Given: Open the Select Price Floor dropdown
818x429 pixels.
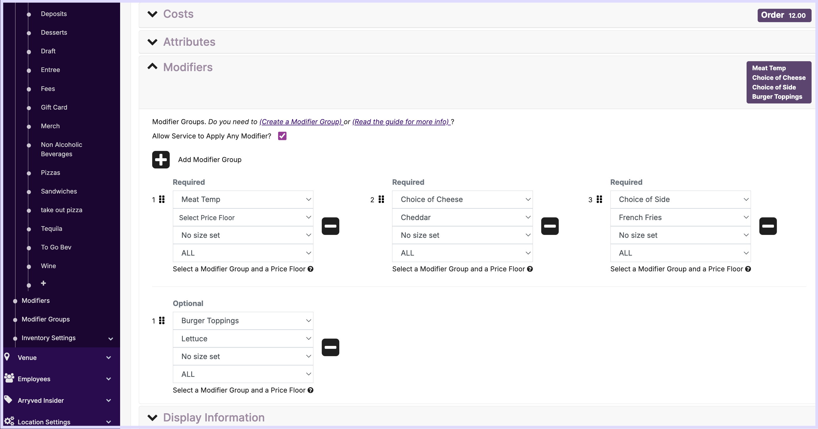Looking at the screenshot, I should coord(243,217).
